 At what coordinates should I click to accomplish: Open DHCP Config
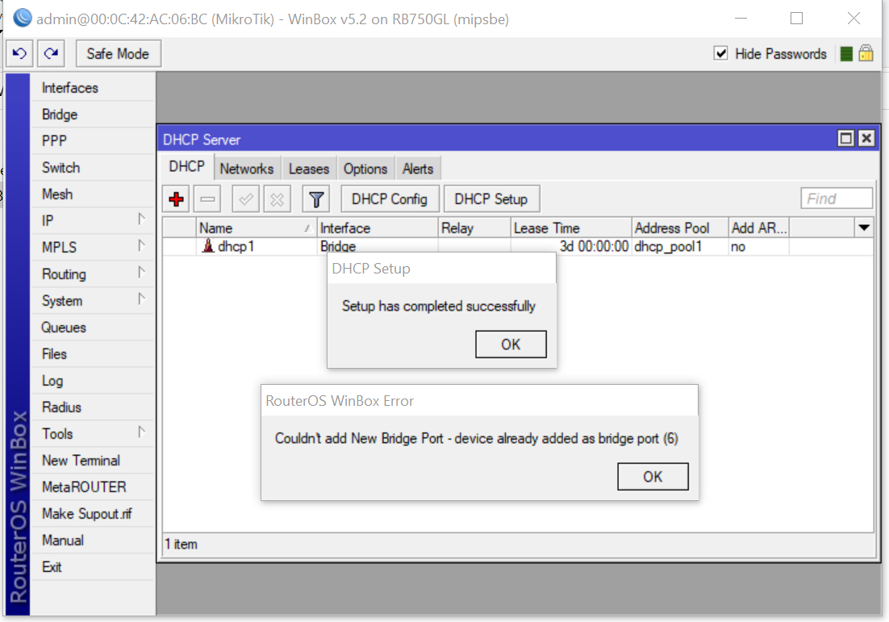(x=390, y=198)
